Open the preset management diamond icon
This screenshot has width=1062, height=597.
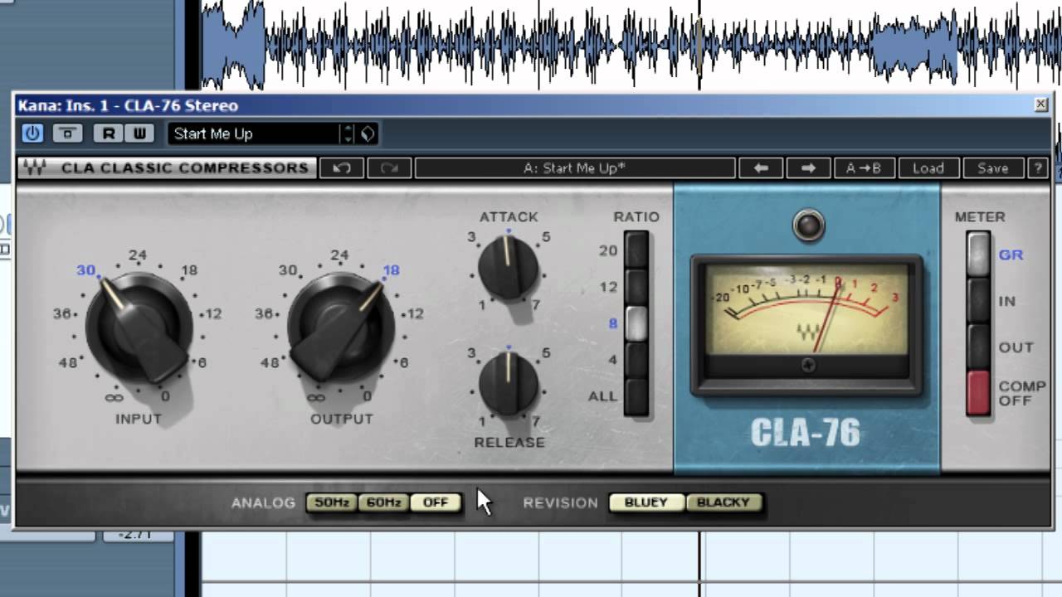tap(368, 133)
